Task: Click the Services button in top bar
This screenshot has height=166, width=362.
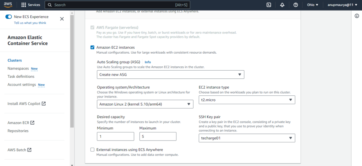Action: 31,5
